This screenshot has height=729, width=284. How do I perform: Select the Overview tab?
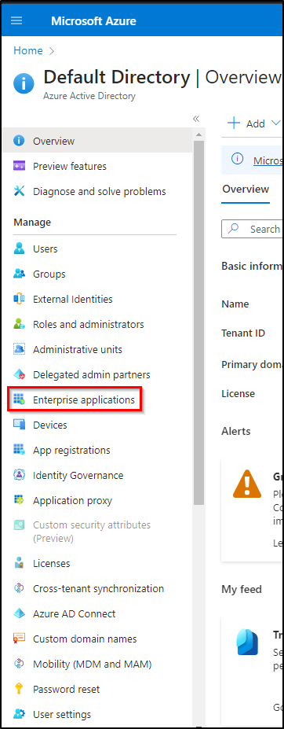[x=246, y=190]
